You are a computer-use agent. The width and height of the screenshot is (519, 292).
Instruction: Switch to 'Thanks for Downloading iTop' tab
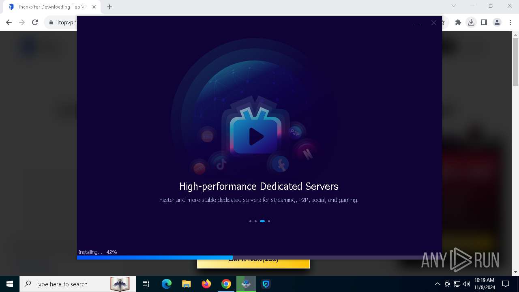pyautogui.click(x=52, y=7)
